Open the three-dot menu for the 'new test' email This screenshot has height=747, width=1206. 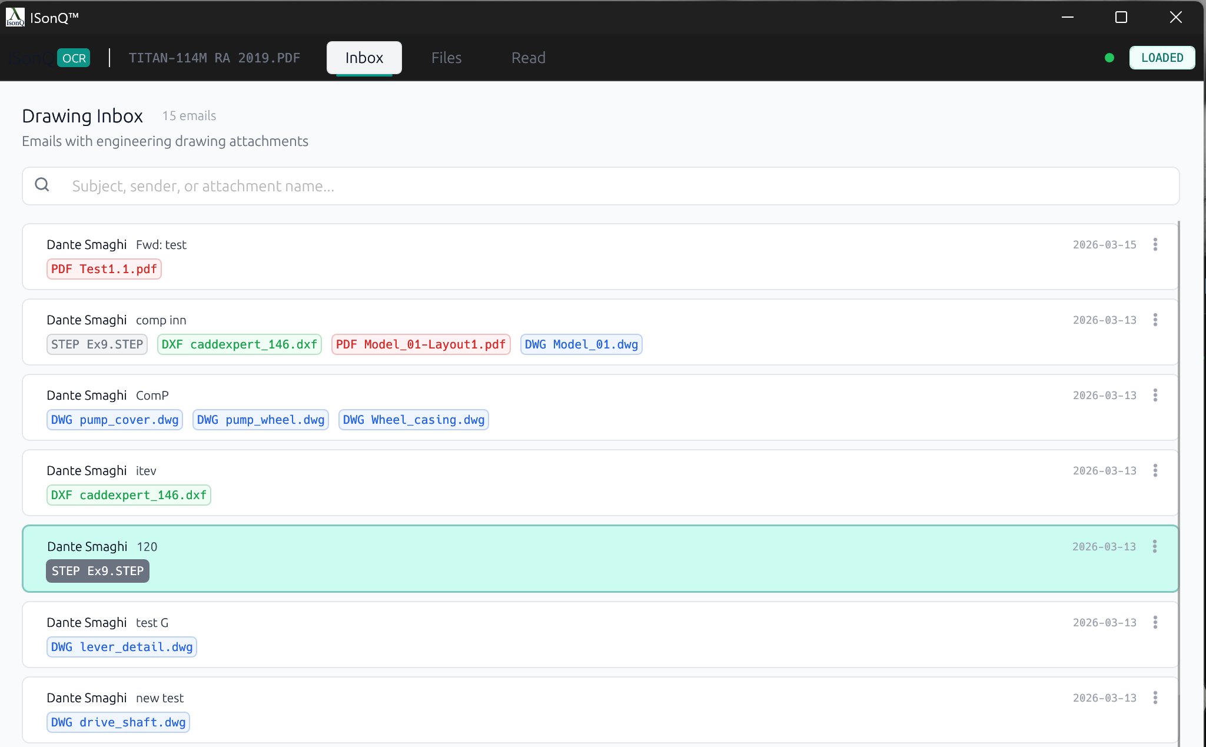point(1155,698)
